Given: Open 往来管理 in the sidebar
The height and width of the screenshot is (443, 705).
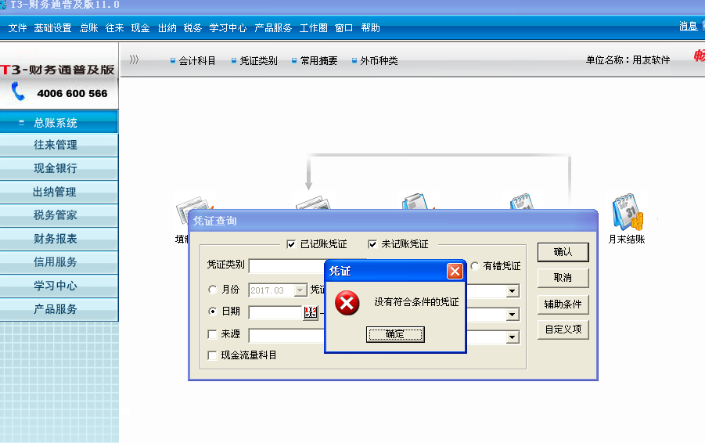Looking at the screenshot, I should pyautogui.click(x=59, y=145).
